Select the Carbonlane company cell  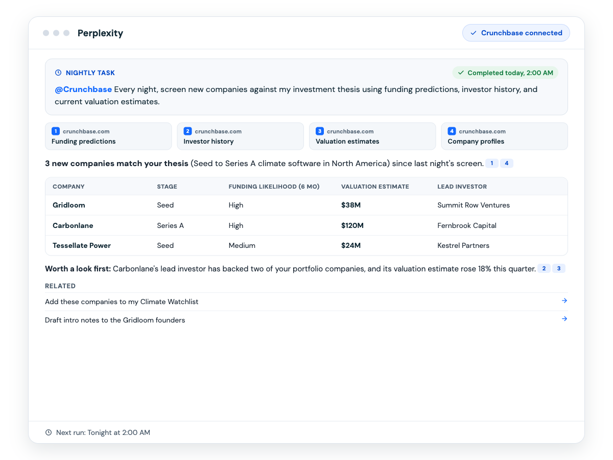[x=73, y=225]
